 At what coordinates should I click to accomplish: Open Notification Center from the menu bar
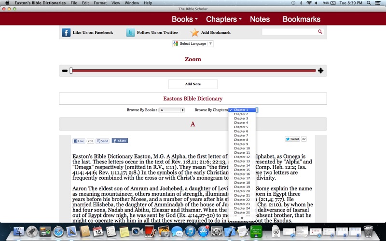tap(377, 3)
